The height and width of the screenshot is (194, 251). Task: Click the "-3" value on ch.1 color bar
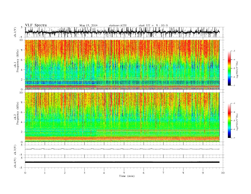pyautogui.click(x=234, y=51)
